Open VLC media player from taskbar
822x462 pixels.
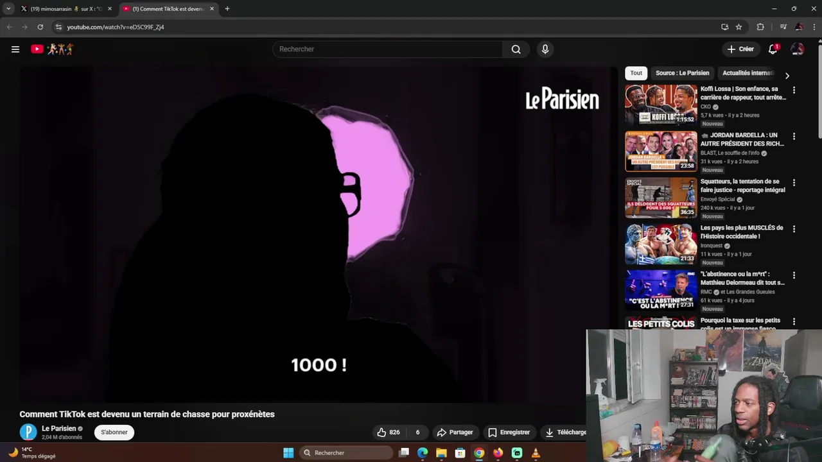pos(536,453)
